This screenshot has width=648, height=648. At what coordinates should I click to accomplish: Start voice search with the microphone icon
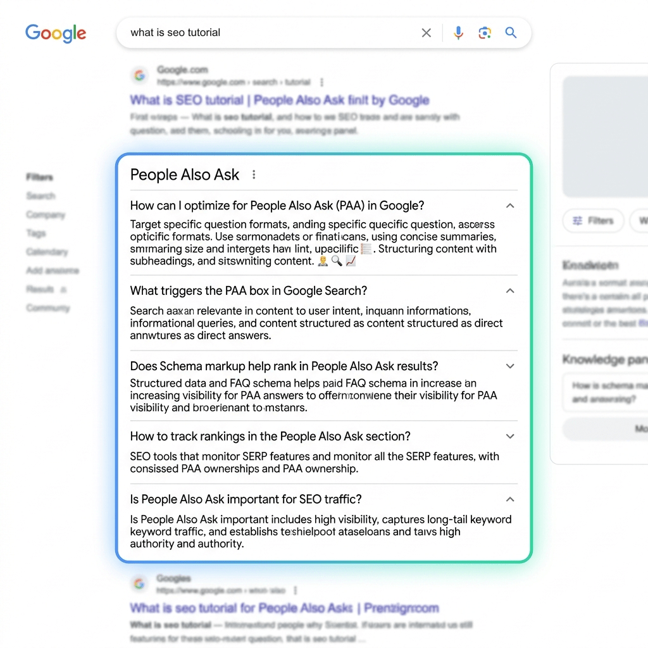click(458, 33)
